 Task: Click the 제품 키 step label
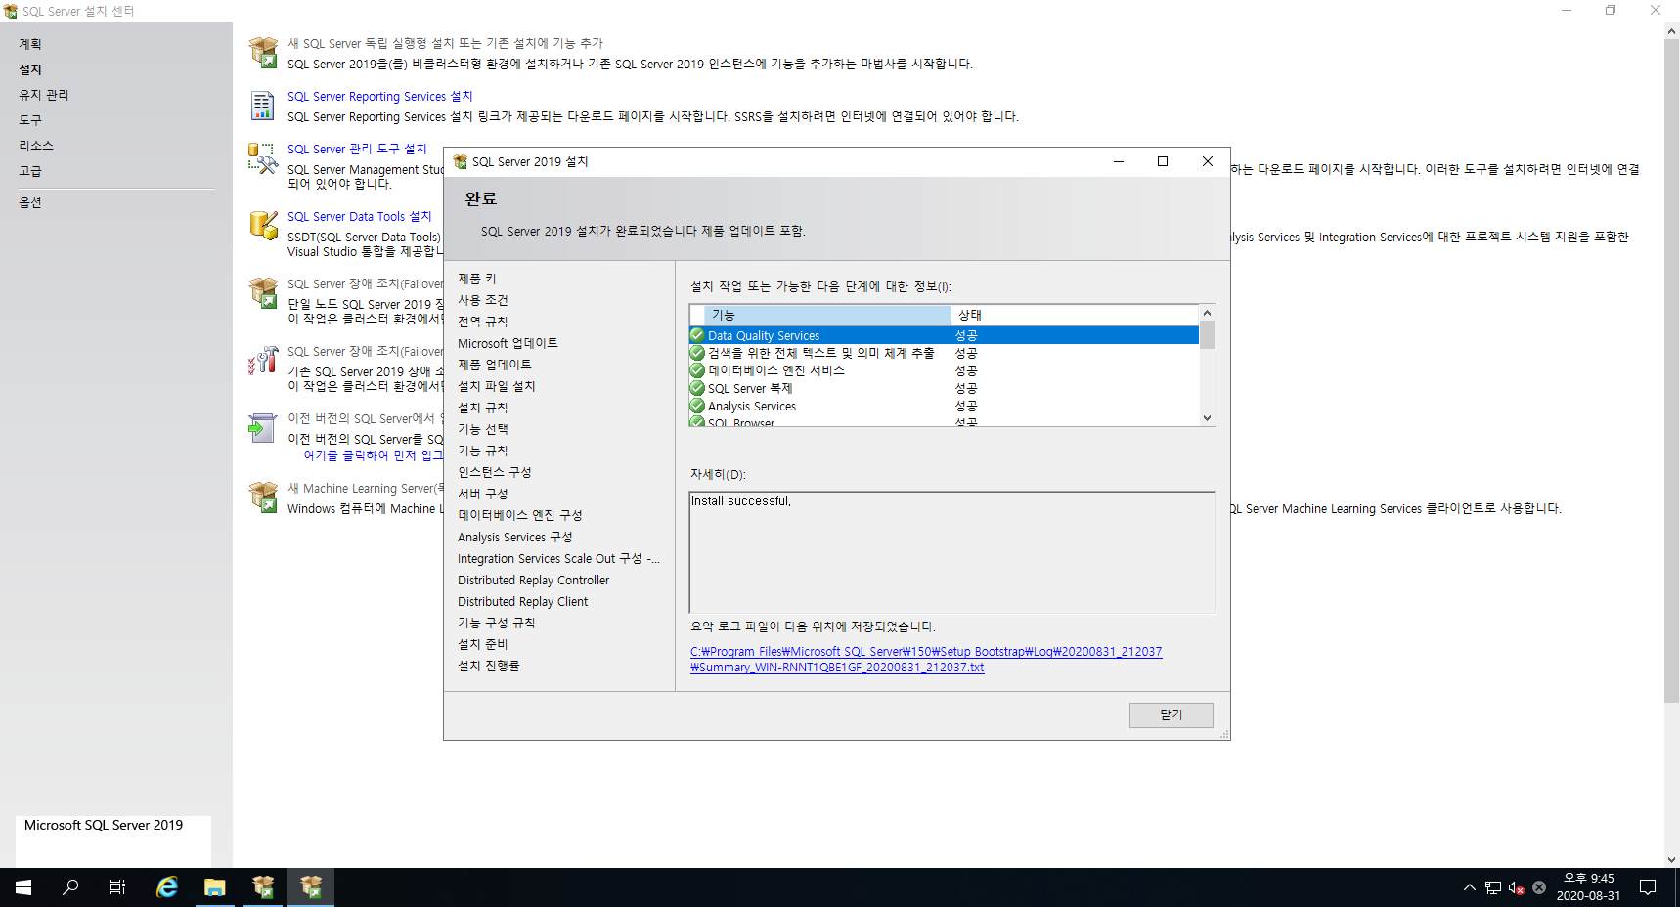(477, 279)
